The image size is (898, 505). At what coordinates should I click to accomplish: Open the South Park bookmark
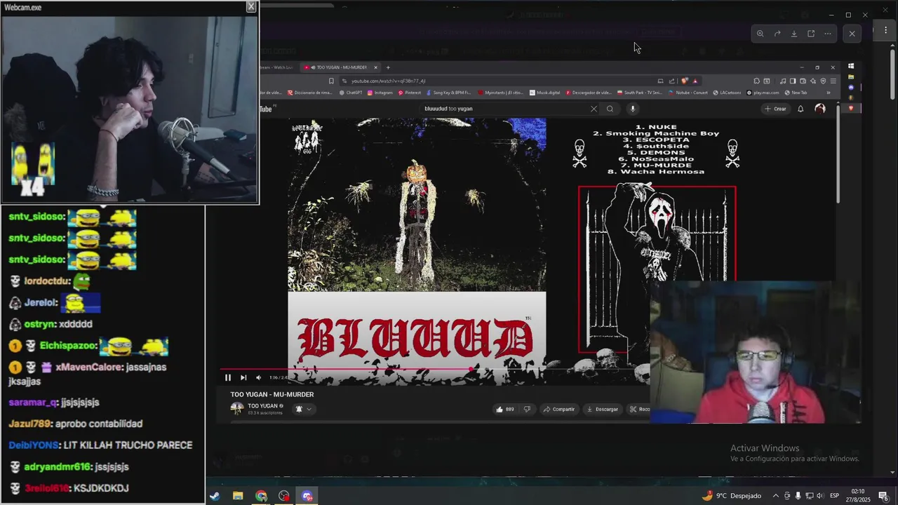(639, 93)
